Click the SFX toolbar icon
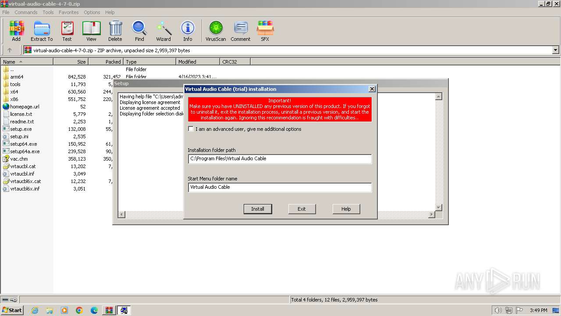Viewport: 561px width, 316px height. point(265,31)
